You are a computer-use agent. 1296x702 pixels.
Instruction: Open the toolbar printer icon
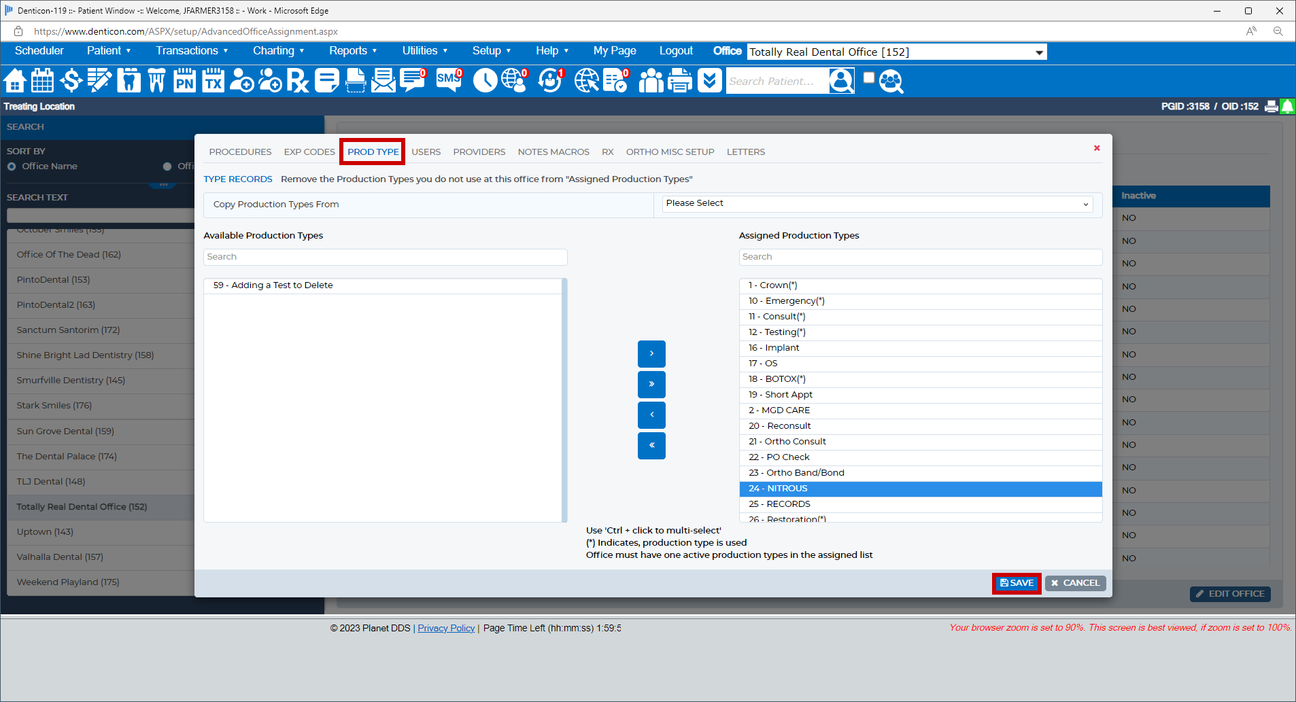click(679, 81)
